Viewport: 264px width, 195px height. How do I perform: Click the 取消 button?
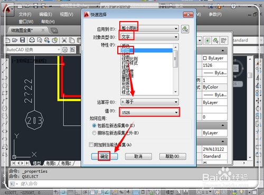point(138,157)
